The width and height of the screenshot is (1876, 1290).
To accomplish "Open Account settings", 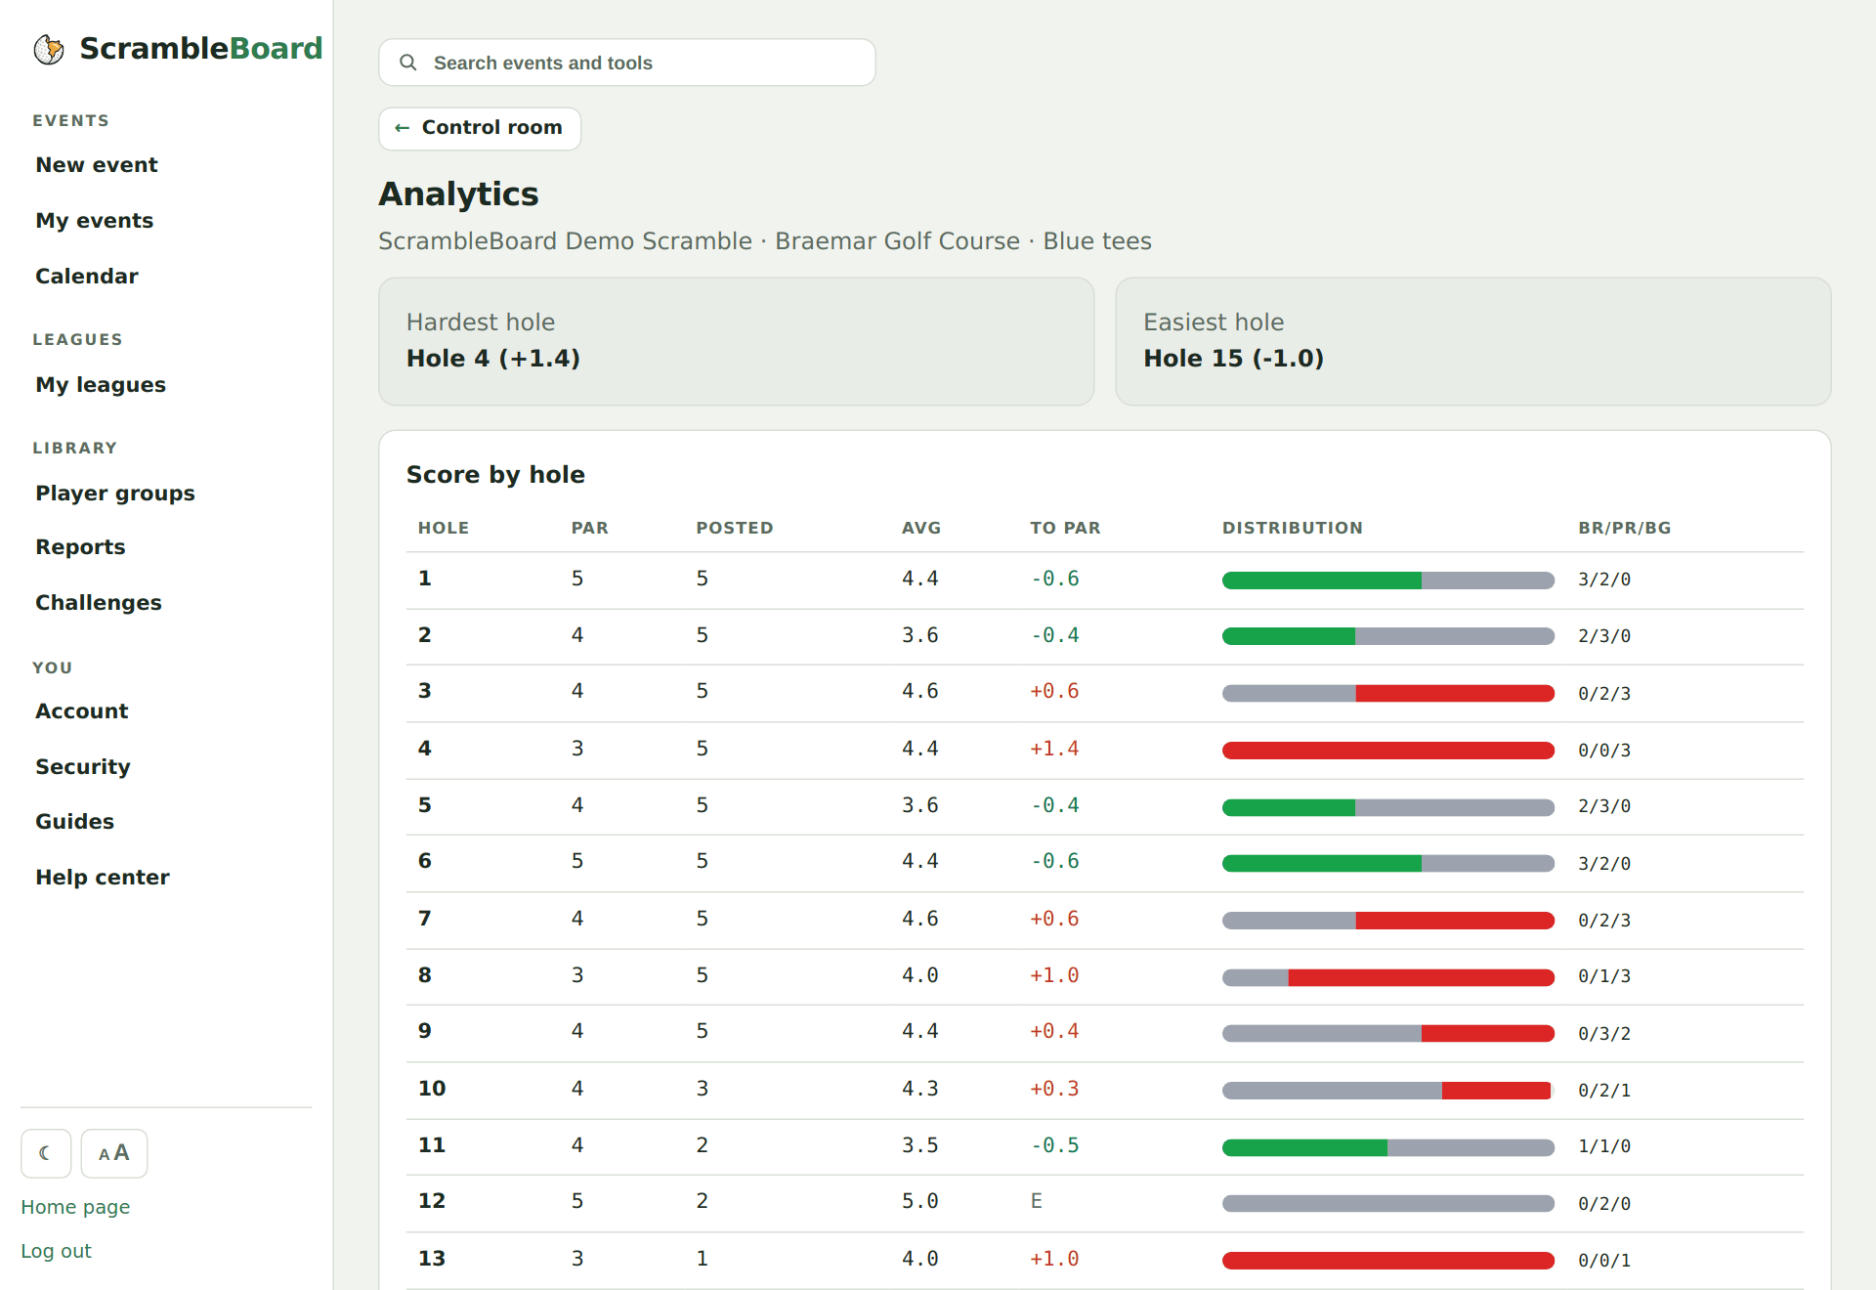I will click(82, 711).
